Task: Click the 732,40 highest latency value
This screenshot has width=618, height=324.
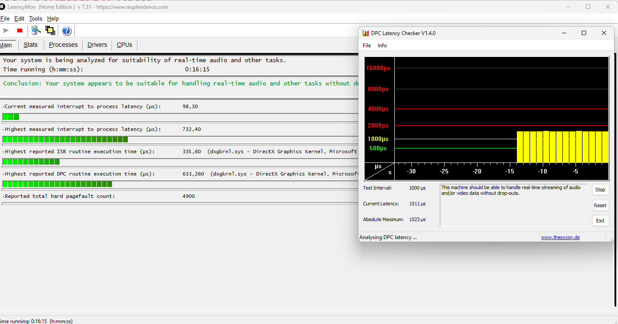Action: click(x=192, y=129)
